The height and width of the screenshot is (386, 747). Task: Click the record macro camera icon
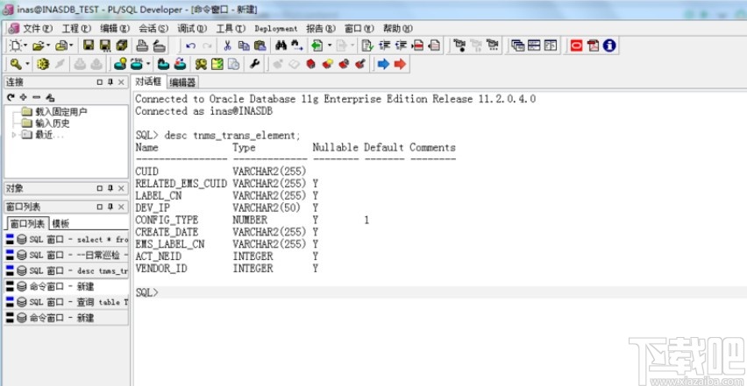click(x=459, y=46)
